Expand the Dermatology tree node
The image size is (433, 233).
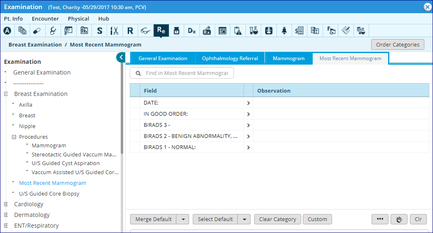tap(6, 215)
